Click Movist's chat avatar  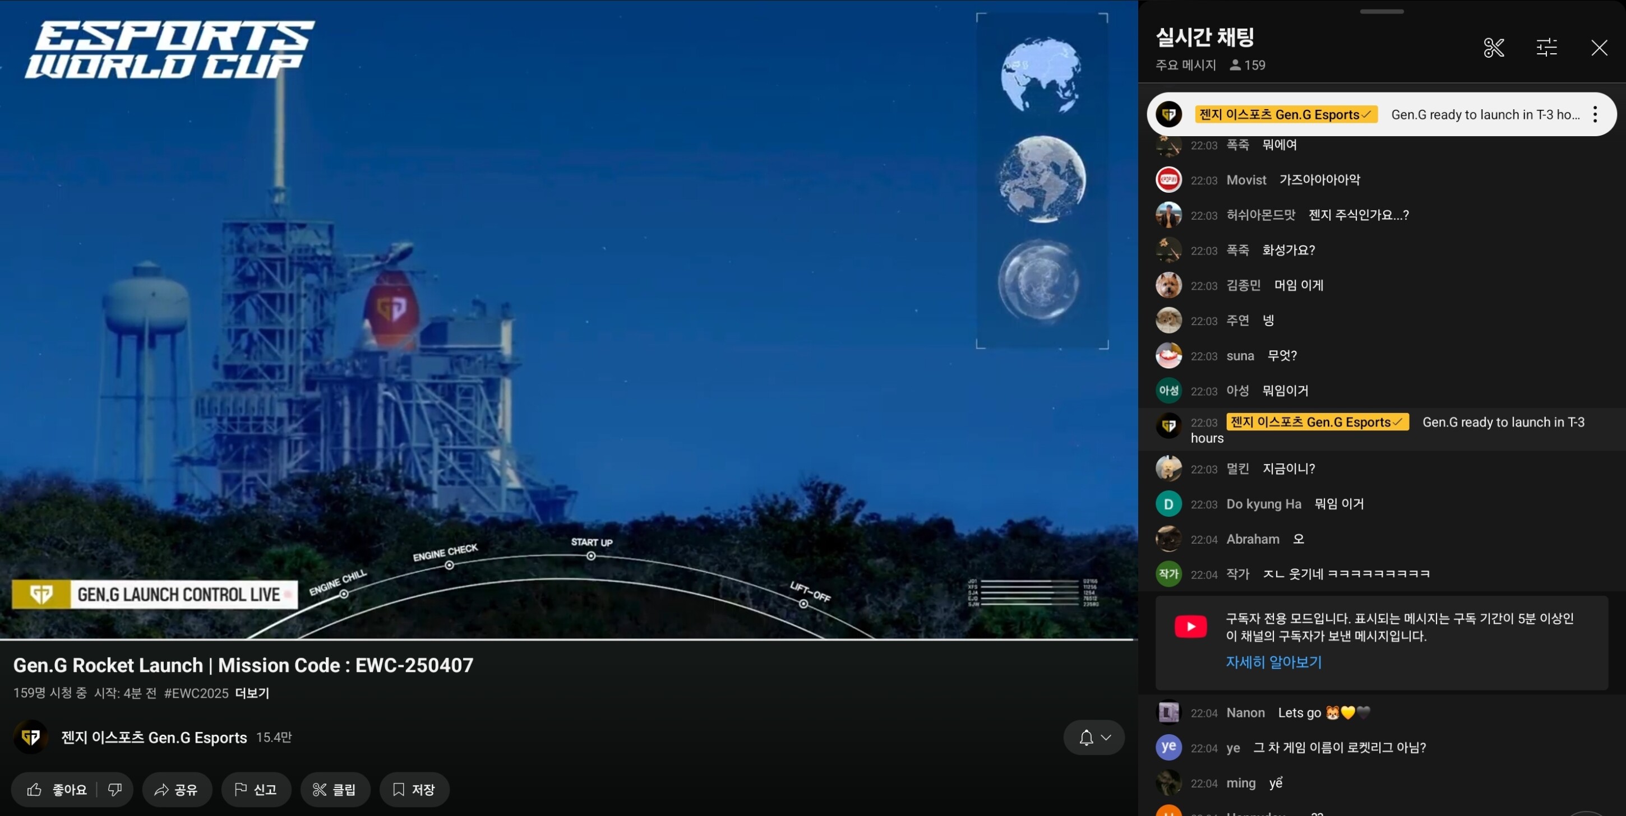[x=1168, y=180]
